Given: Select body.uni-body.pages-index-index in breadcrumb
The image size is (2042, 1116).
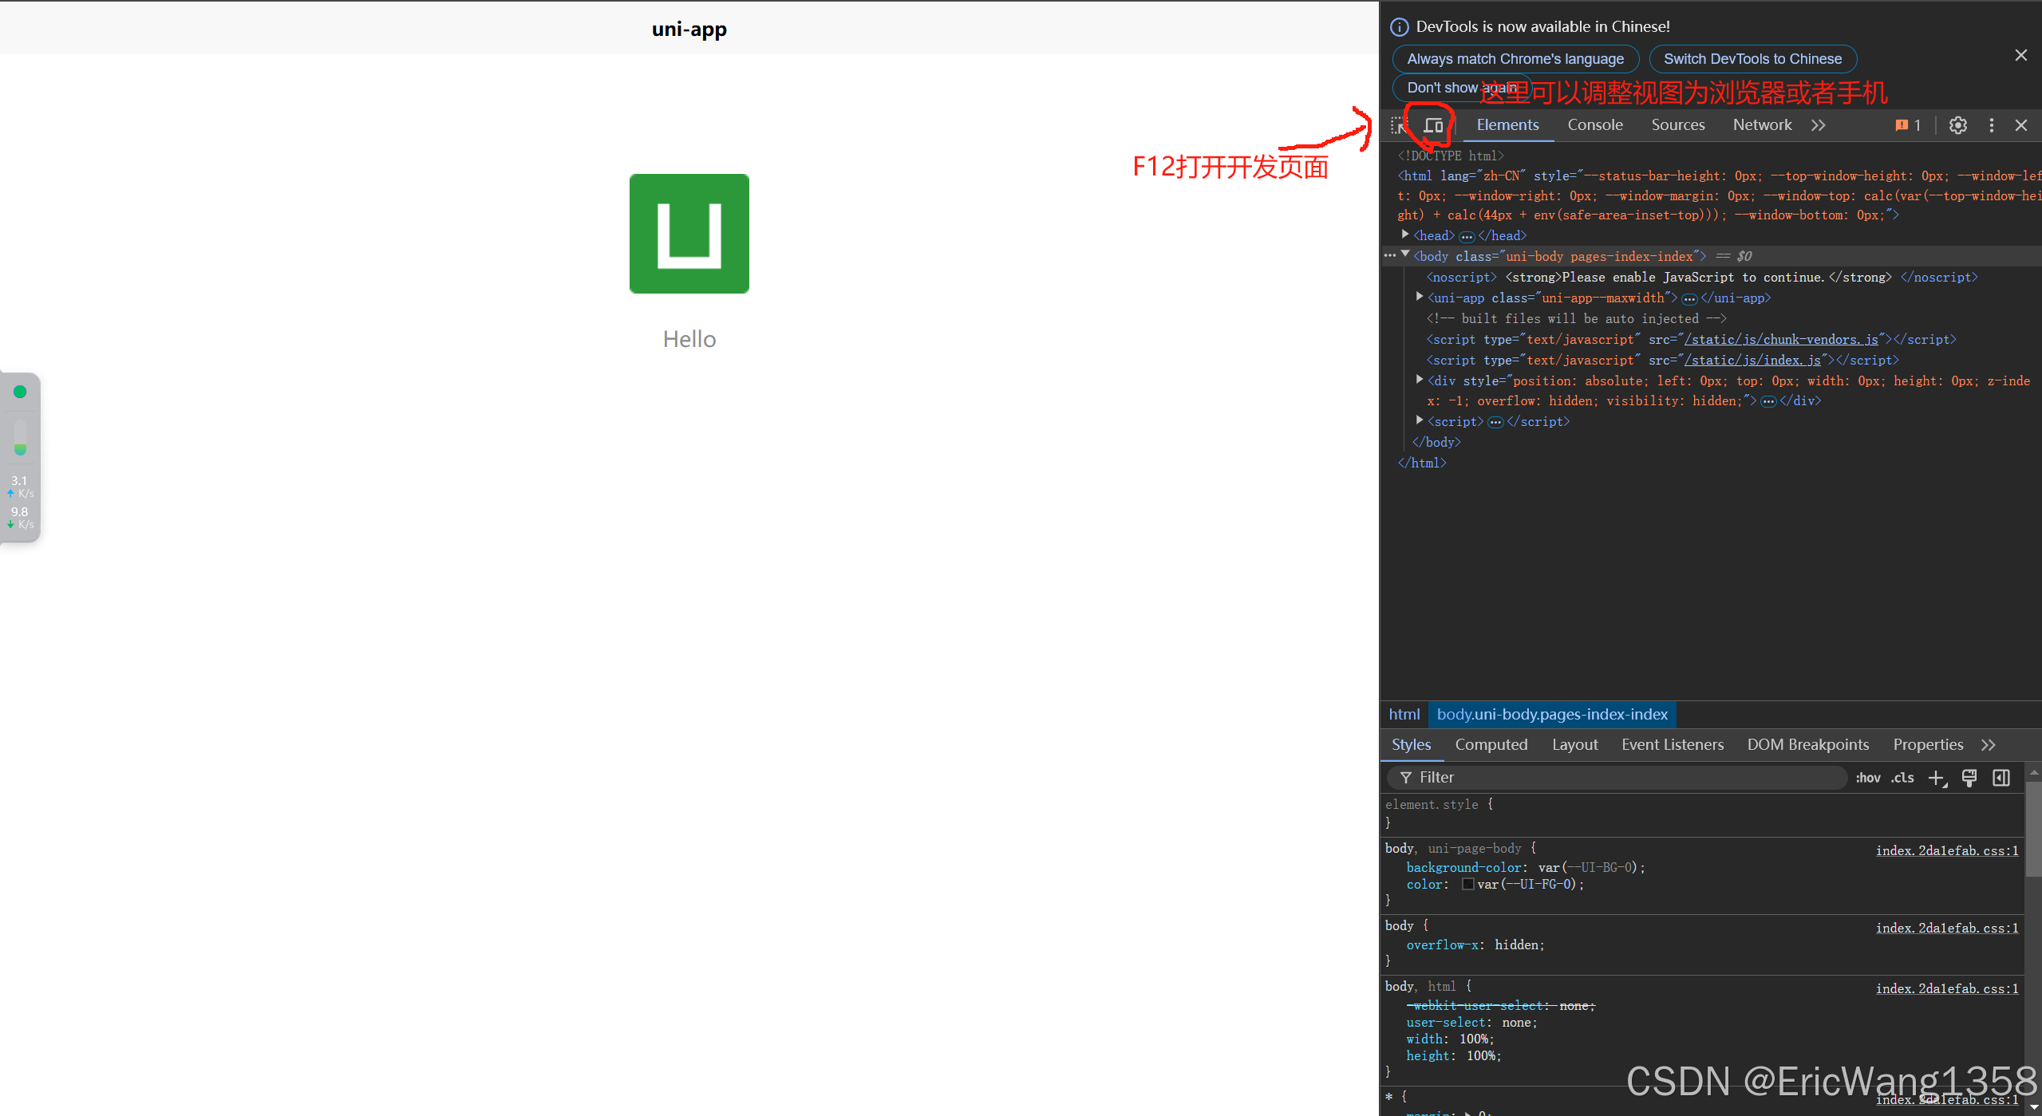Looking at the screenshot, I should [1551, 714].
